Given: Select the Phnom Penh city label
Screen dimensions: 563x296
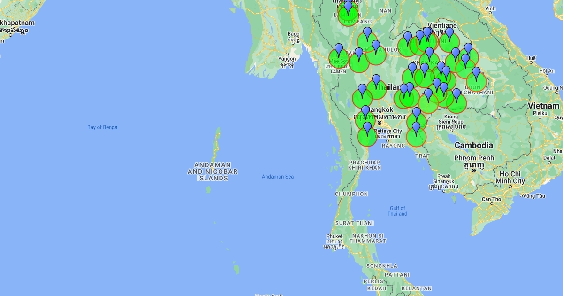Looking at the screenshot, I should click(x=474, y=158).
